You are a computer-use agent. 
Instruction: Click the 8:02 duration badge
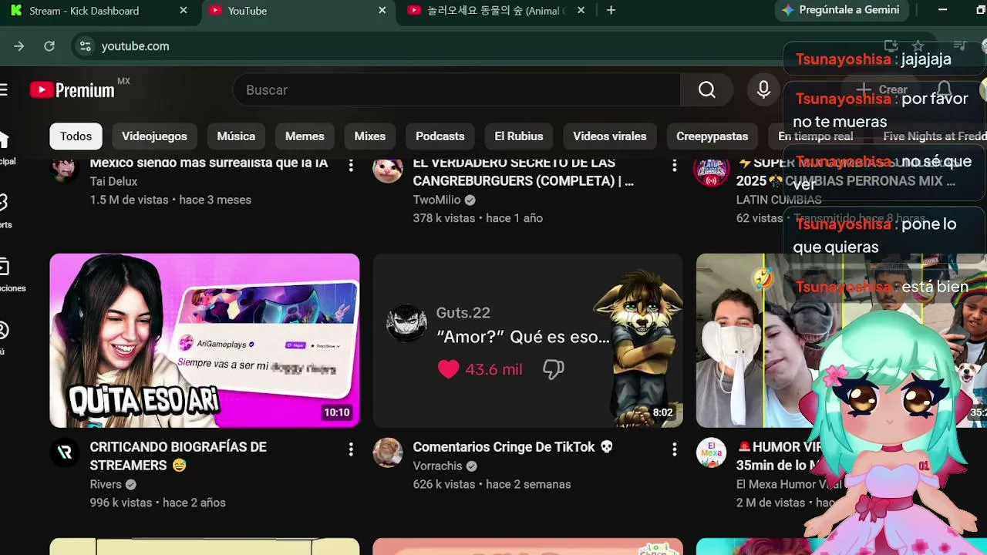point(662,412)
